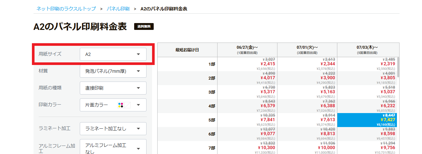The height and width of the screenshot is (154, 422).
Task: Click the 送料無料 badge
Action: pyautogui.click(x=144, y=27)
